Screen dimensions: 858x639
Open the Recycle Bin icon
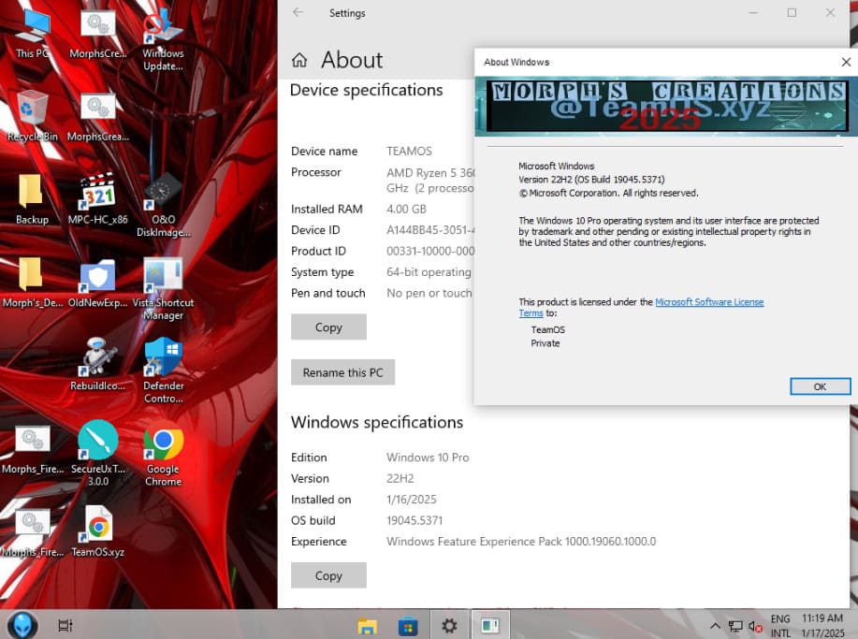tap(32, 116)
